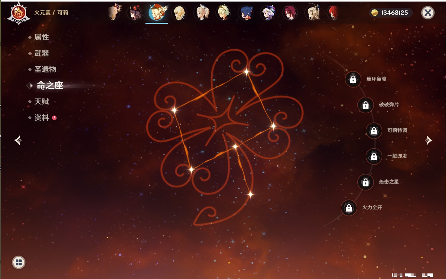
Task: Click the 火元素 / 可莉 title text
Action: tap(51, 13)
